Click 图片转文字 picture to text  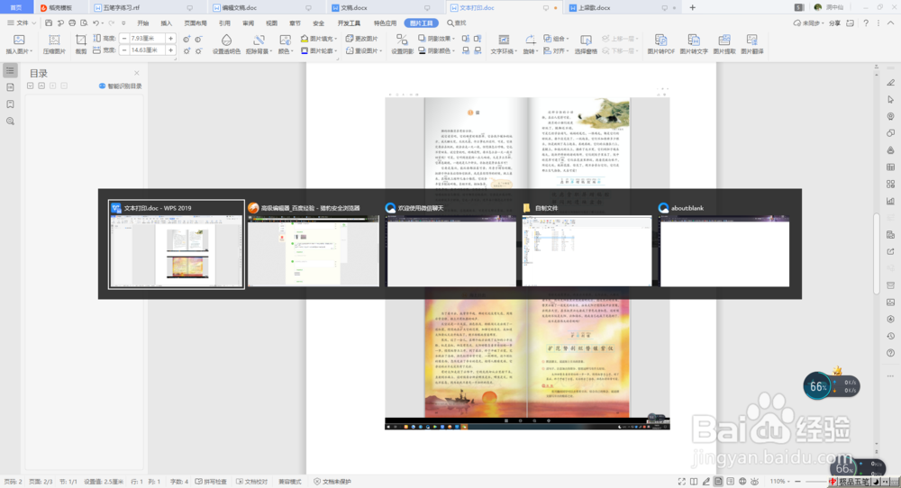point(694,44)
